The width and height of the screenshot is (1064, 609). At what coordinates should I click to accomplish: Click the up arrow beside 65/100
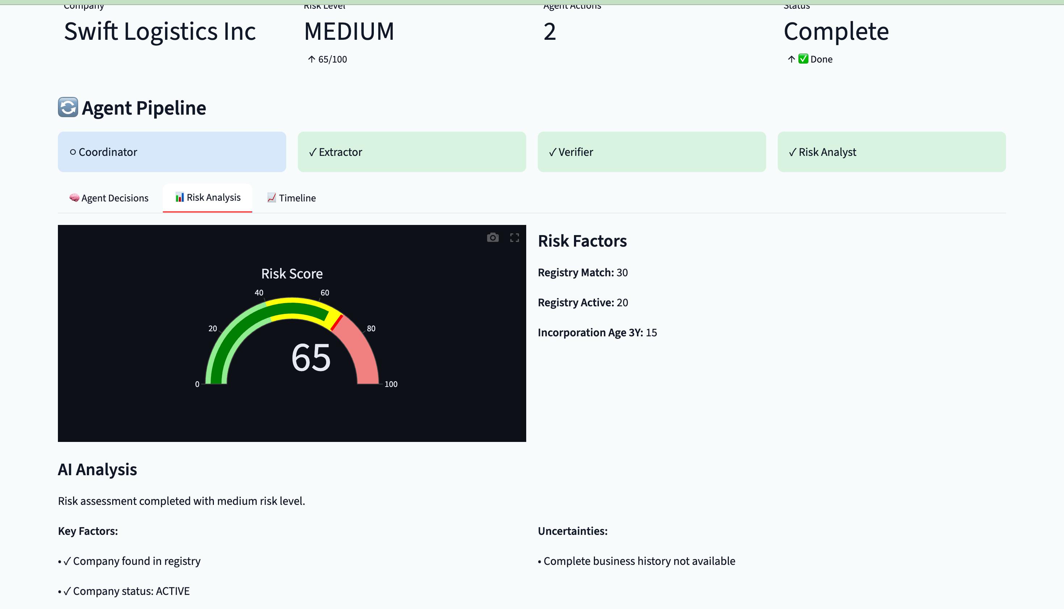click(x=311, y=59)
